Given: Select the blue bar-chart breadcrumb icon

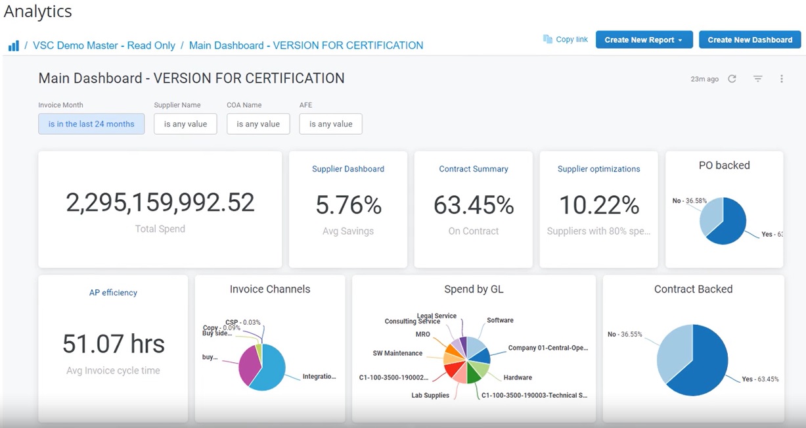Looking at the screenshot, I should (13, 45).
